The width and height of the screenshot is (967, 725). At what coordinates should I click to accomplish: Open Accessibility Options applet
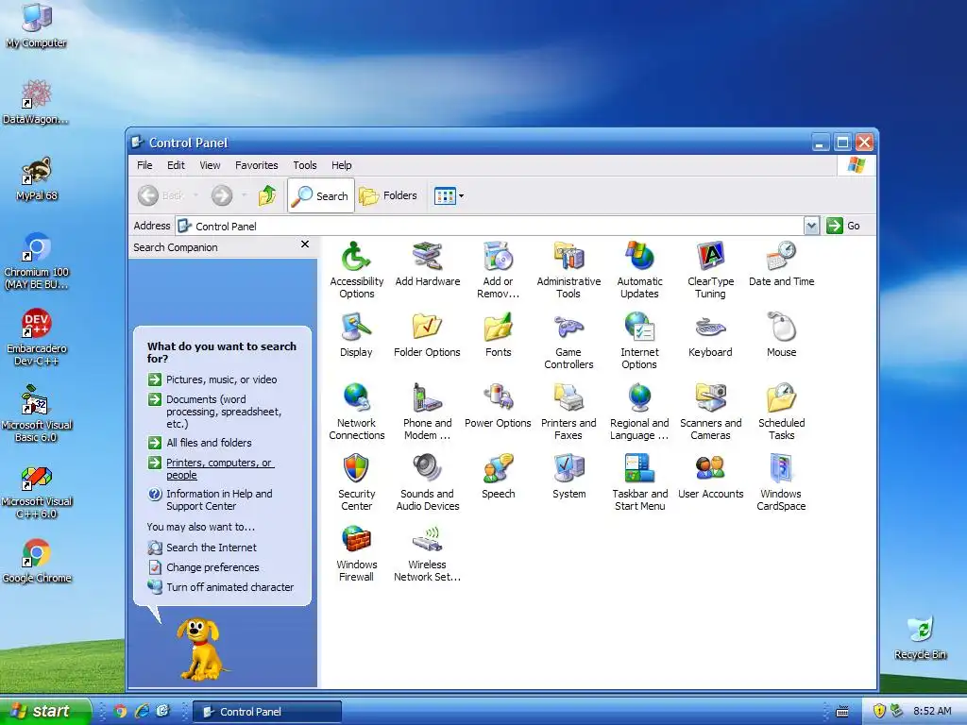(356, 270)
